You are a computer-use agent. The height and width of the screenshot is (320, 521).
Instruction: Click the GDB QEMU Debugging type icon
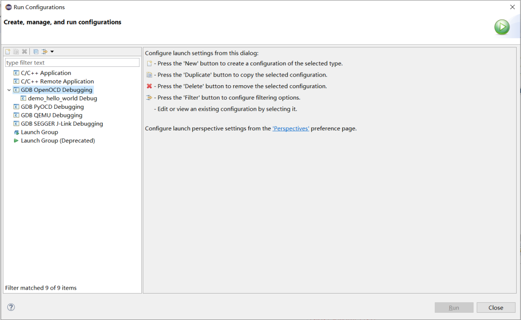[x=16, y=115]
